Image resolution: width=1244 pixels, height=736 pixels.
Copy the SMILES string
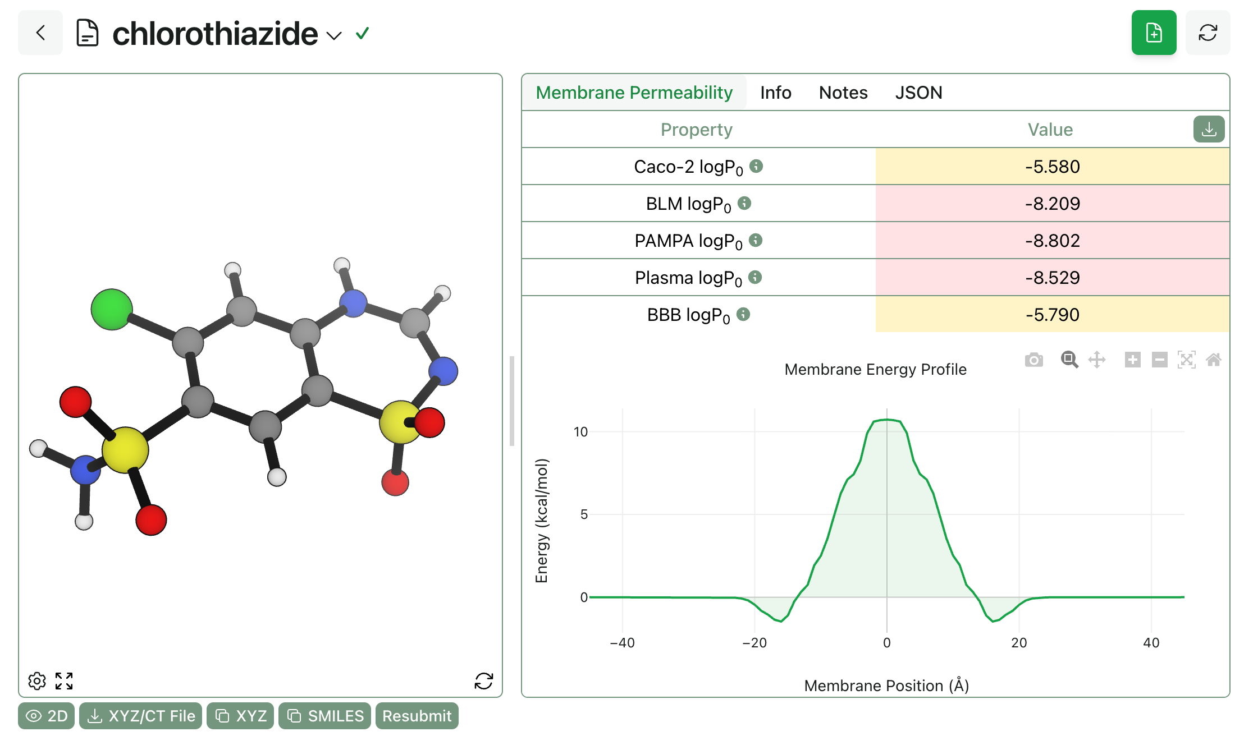click(324, 716)
